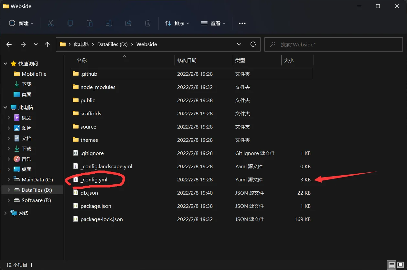Image resolution: width=407 pixels, height=270 pixels.
Task: Click the Git Ignore 源文件 type cell
Action: click(x=255, y=153)
